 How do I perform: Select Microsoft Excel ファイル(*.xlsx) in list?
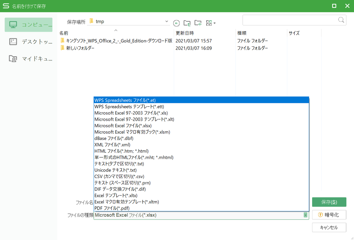[x=201, y=125]
